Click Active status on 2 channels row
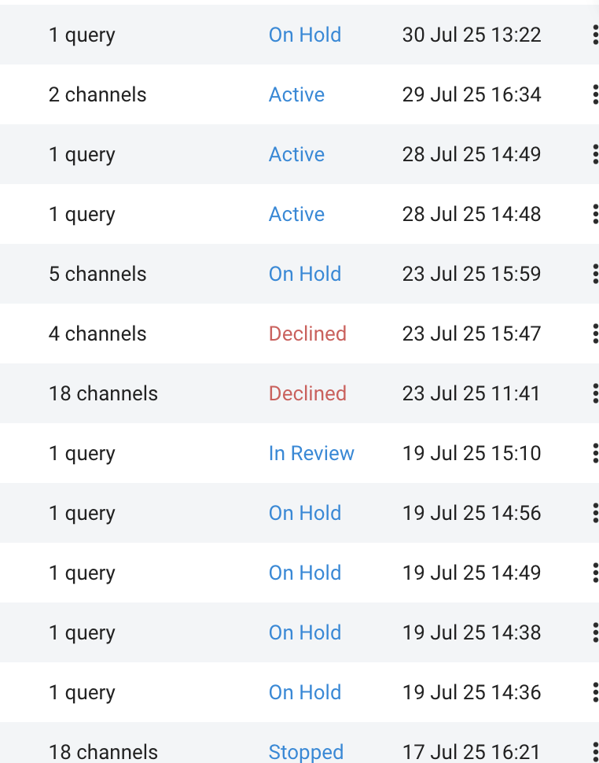599x763 pixels. pos(296,94)
